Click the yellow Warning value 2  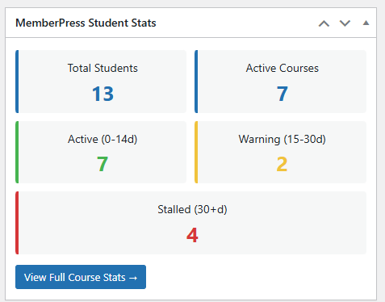(x=282, y=164)
